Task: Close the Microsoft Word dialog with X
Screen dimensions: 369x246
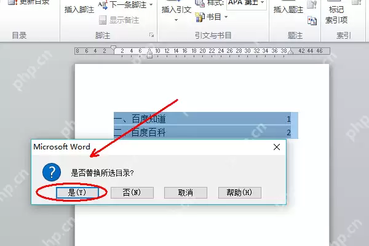Action: tap(277, 147)
